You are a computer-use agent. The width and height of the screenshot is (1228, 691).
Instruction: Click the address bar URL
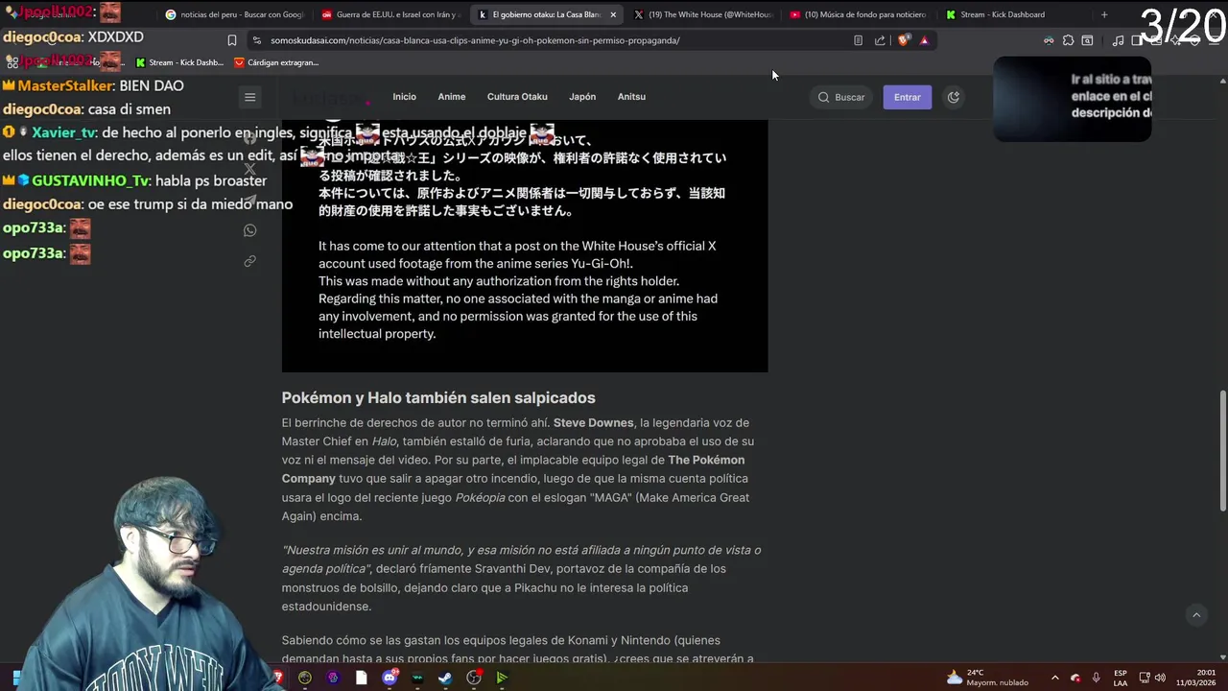click(475, 40)
